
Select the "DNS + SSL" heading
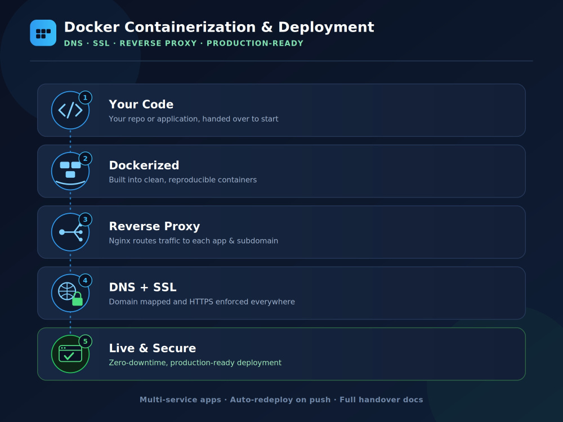(143, 288)
